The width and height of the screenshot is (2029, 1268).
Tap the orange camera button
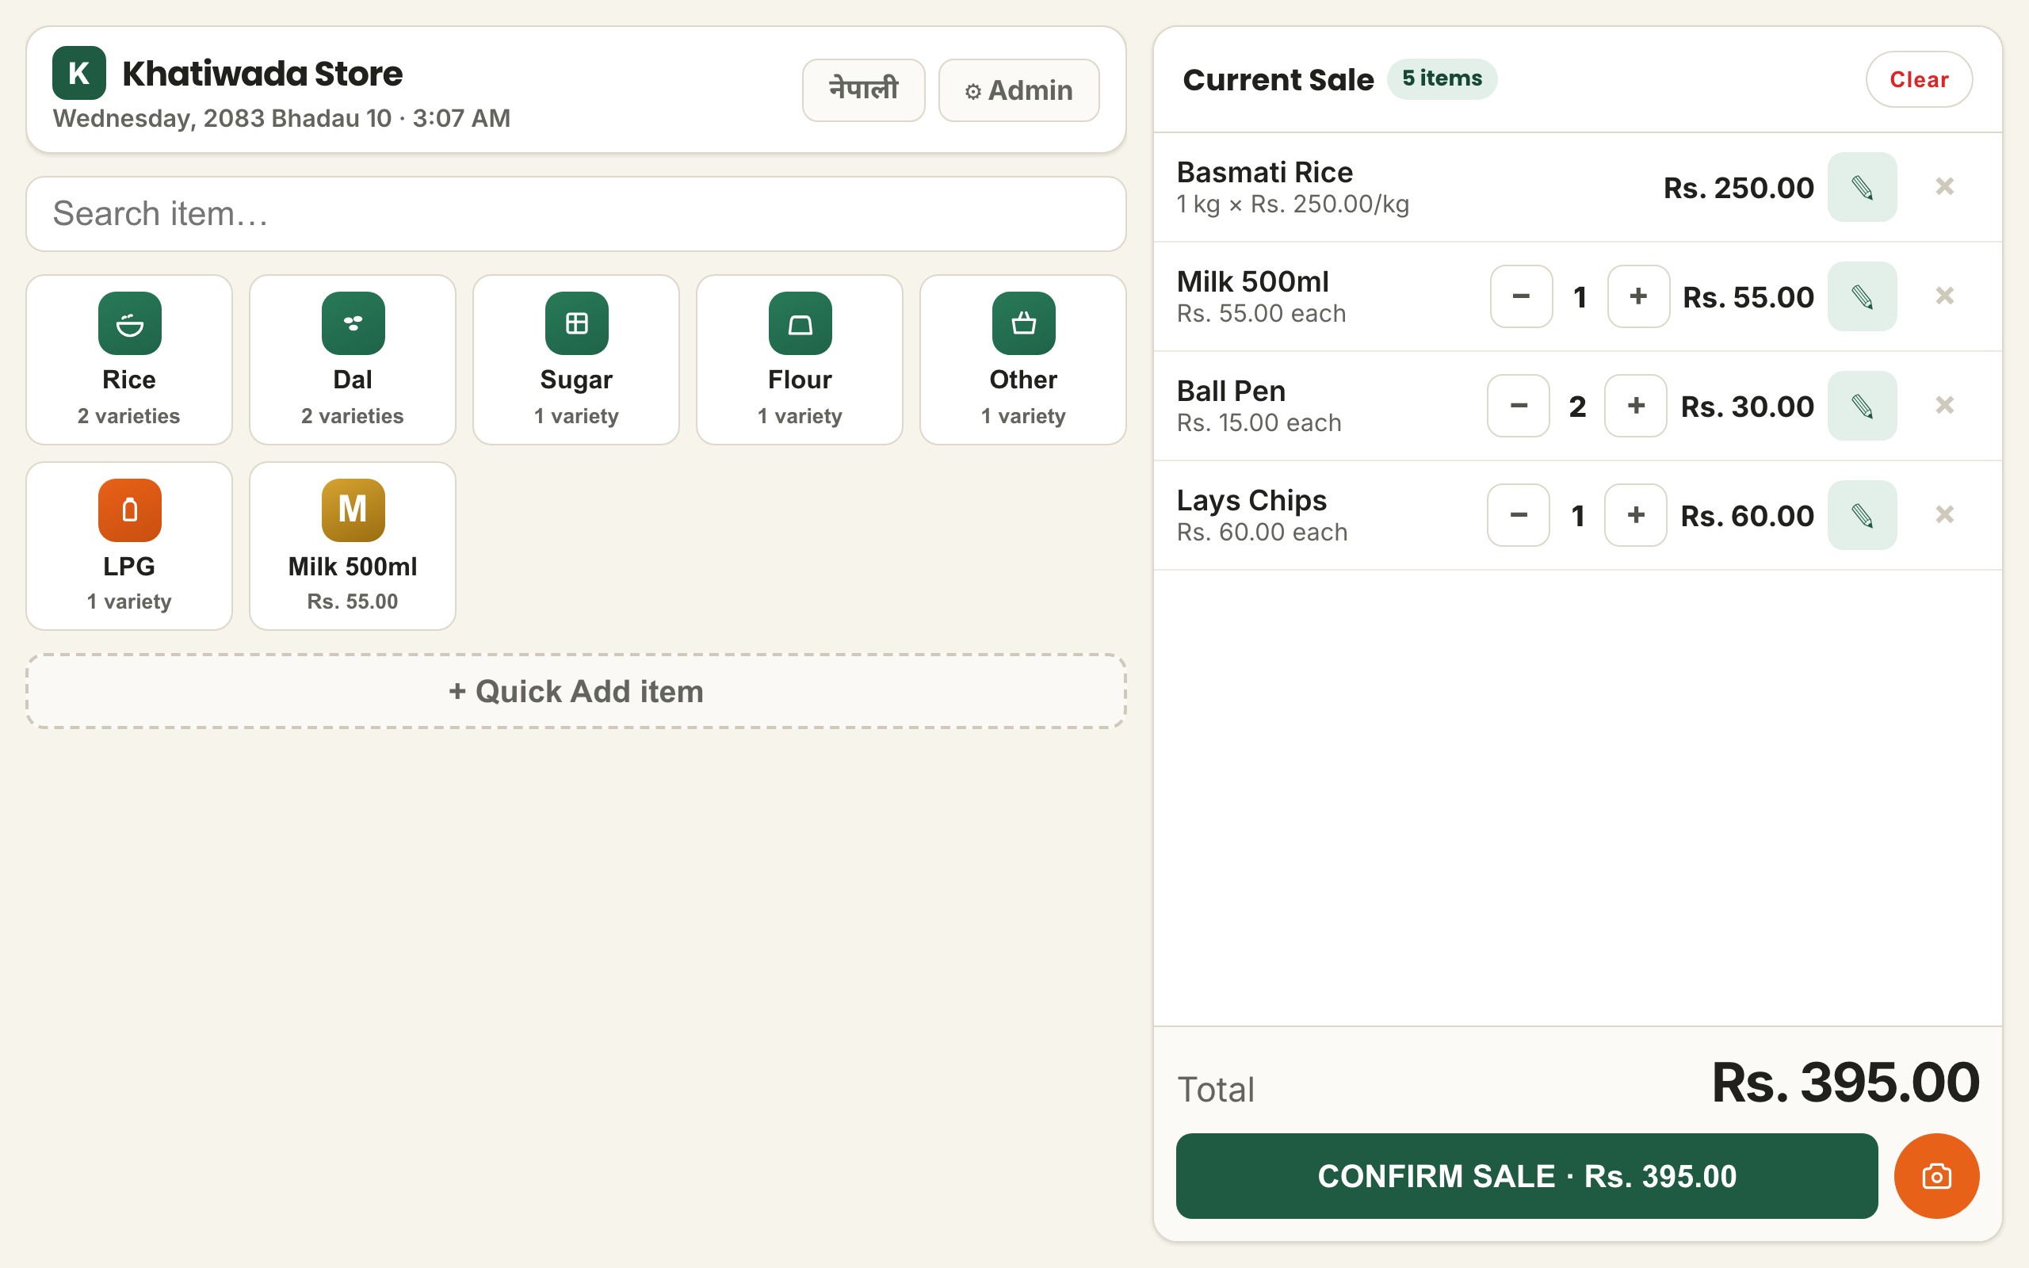tap(1936, 1176)
